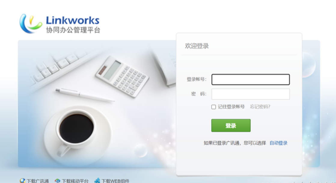Click the 欢迎登录 heading
Screen dimensions: 336x183
tap(197, 46)
